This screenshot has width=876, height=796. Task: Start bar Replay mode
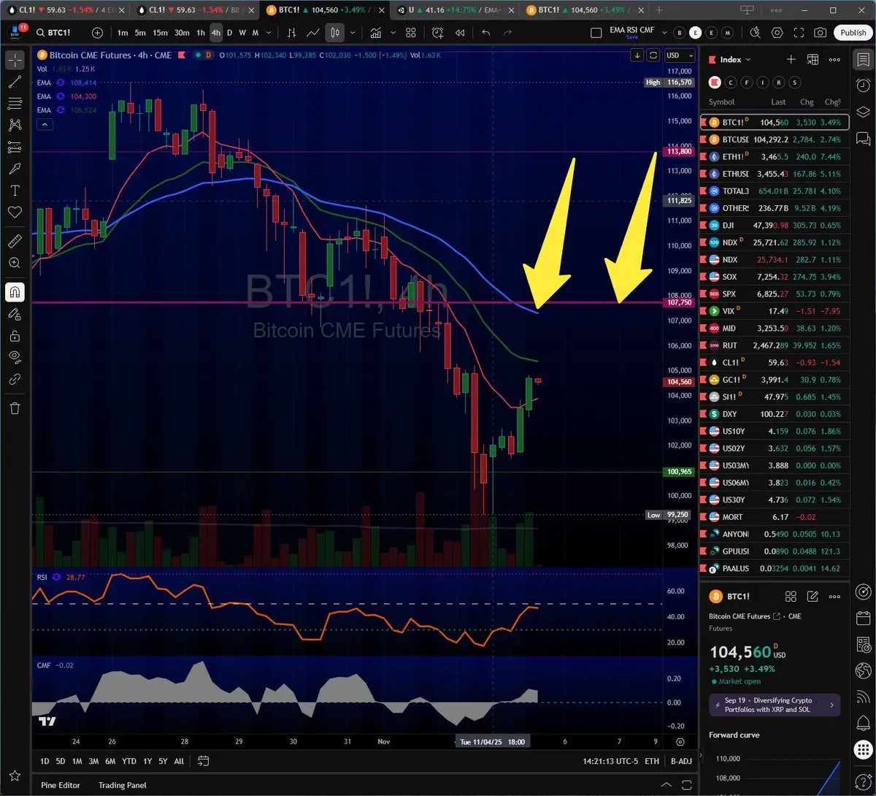click(x=460, y=33)
